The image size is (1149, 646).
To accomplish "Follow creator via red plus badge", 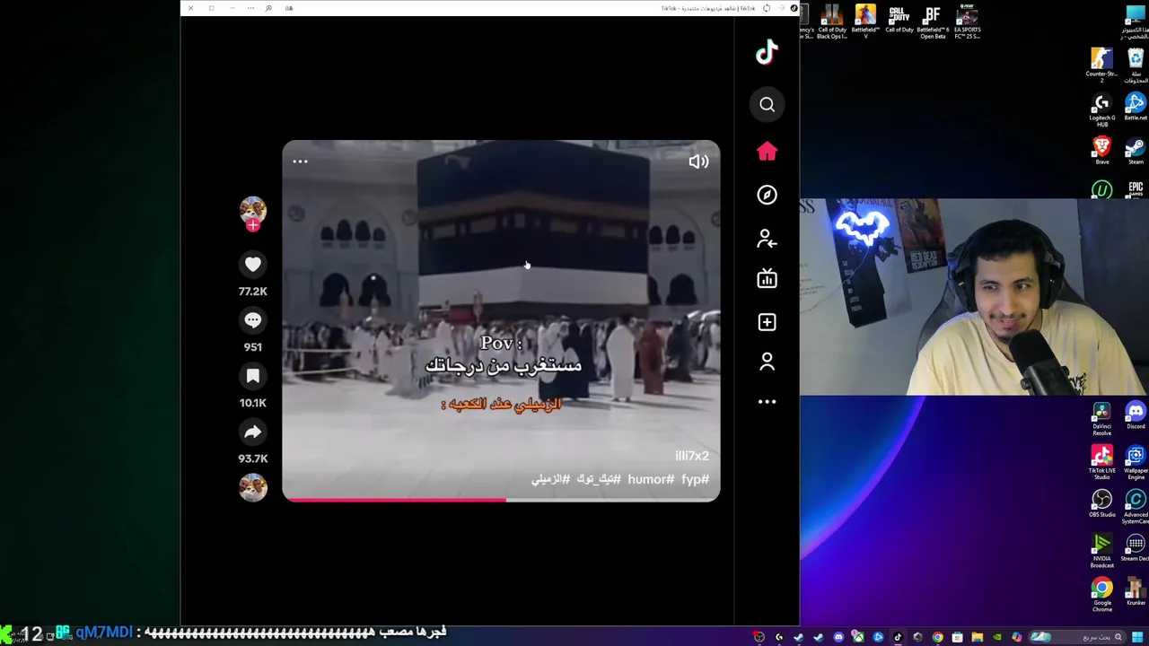I will click(x=252, y=225).
